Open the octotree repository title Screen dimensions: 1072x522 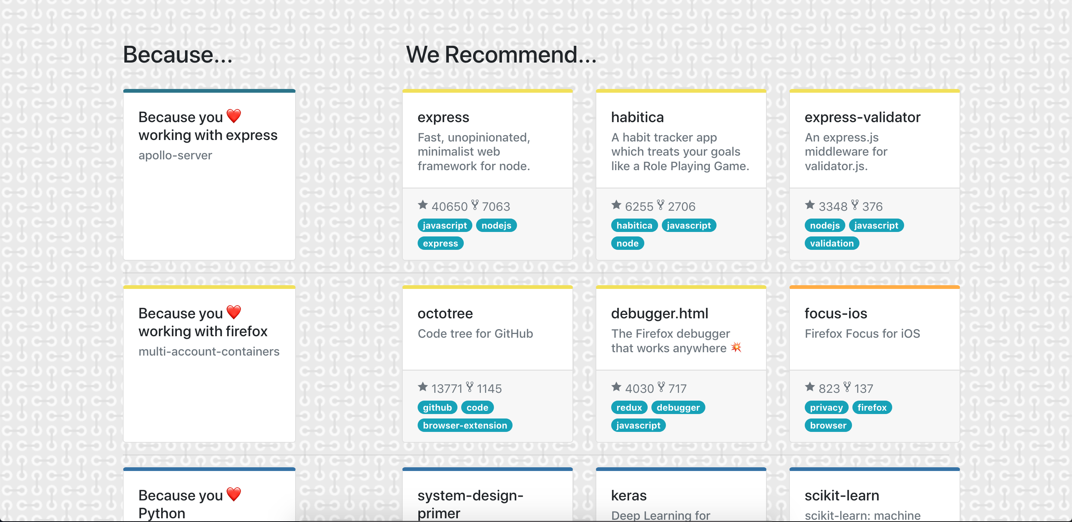445,313
